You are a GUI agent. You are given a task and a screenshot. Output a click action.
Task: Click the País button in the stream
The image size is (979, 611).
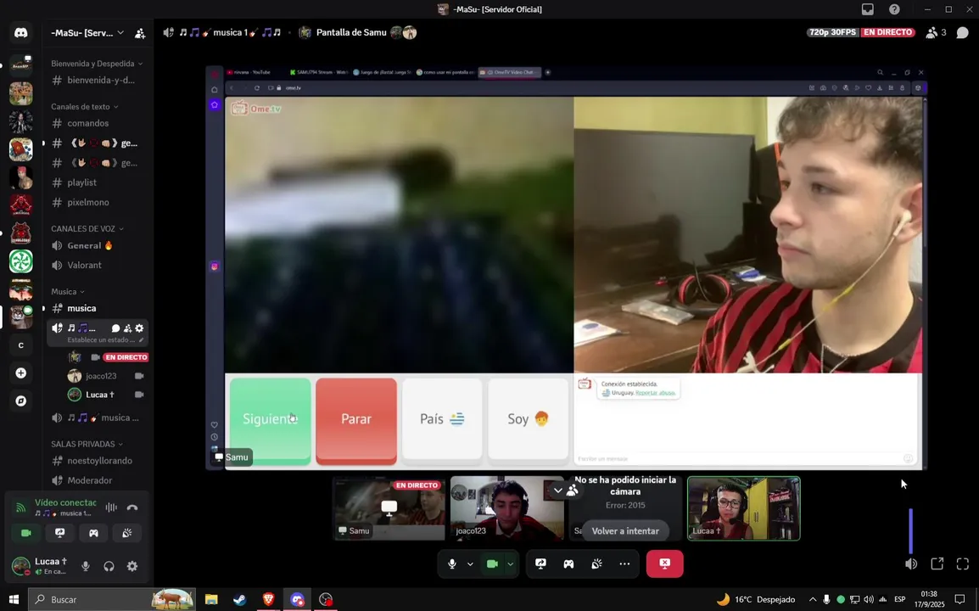pyautogui.click(x=442, y=419)
